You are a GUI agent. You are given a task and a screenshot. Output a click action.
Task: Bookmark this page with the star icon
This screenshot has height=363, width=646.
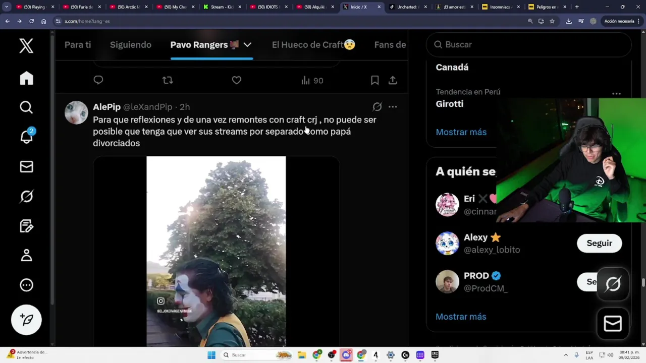552,21
